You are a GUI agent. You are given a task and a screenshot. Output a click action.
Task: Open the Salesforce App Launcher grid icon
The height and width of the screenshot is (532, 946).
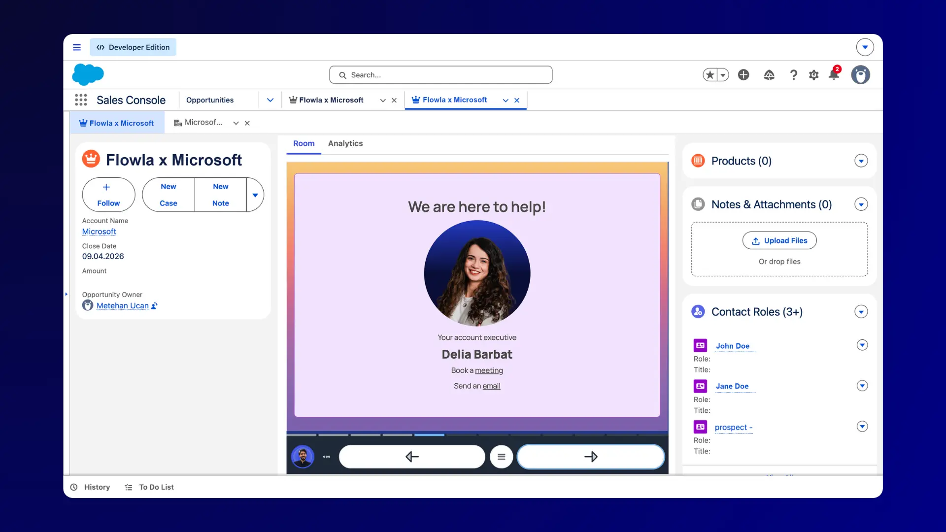[x=80, y=100]
